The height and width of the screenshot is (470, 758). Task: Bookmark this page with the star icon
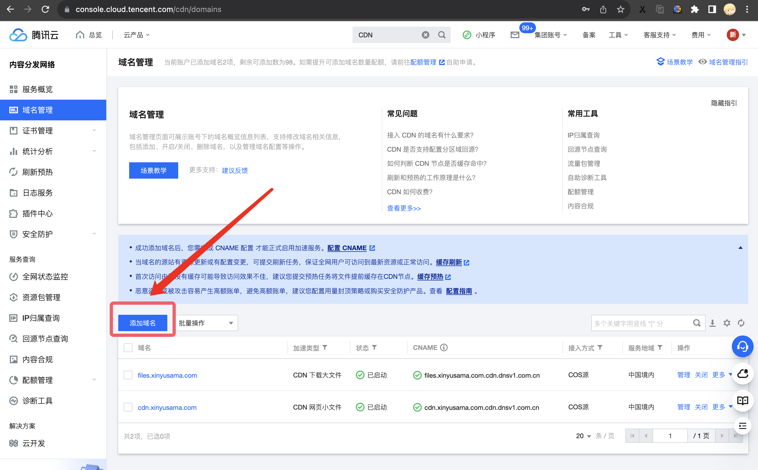pyautogui.click(x=620, y=9)
